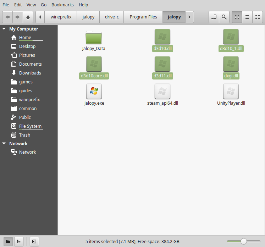265x247 pixels.
Task: Select the d3d10core.dll file icon
Action: pyautogui.click(x=94, y=64)
